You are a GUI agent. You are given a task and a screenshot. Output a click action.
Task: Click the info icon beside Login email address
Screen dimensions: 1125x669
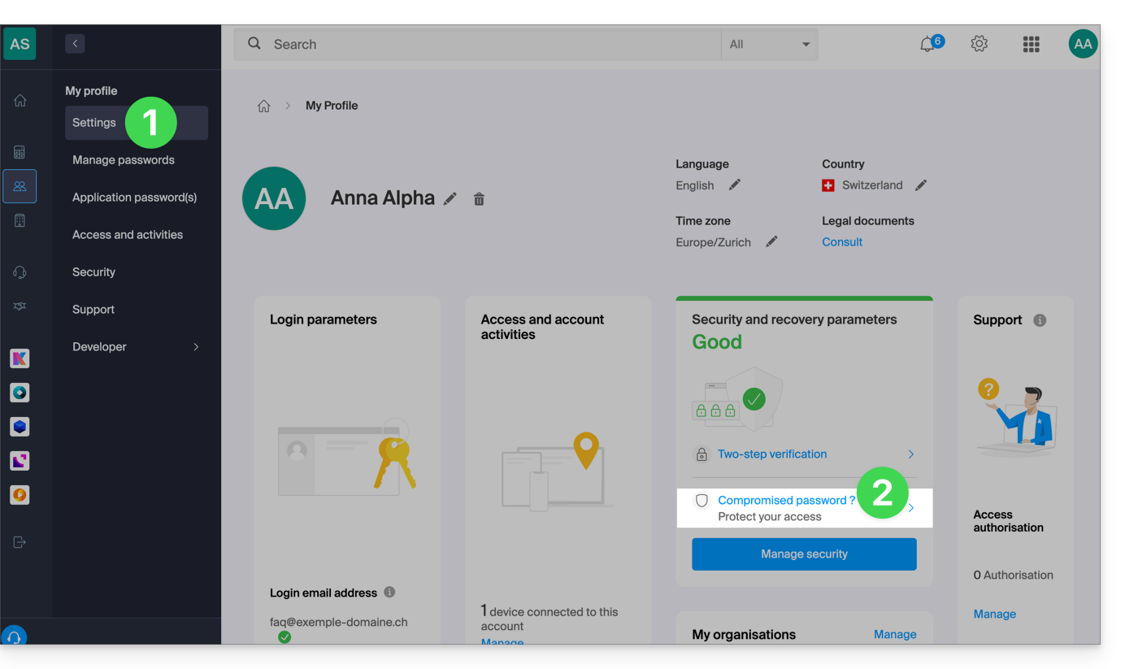coord(389,592)
